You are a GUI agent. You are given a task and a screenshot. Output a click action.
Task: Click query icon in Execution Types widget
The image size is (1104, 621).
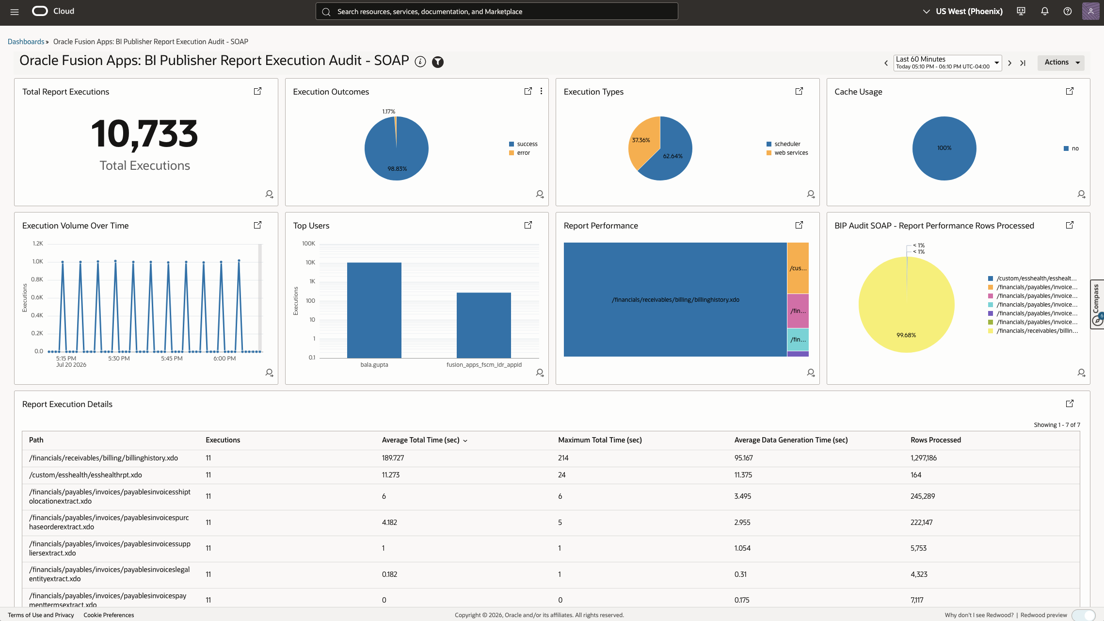811,194
